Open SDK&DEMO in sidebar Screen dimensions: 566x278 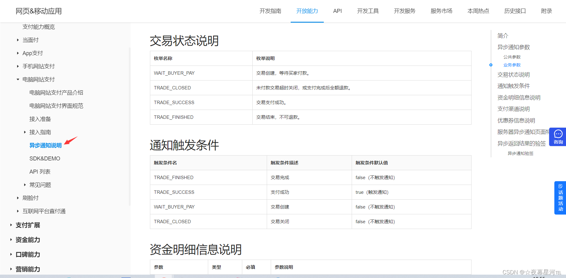pos(45,159)
